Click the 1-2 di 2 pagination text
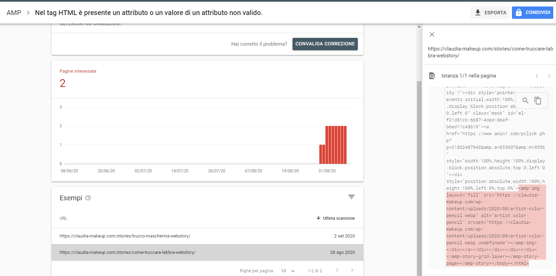 [x=315, y=271]
